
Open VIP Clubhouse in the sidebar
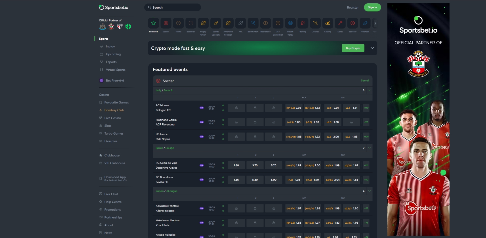coord(115,163)
